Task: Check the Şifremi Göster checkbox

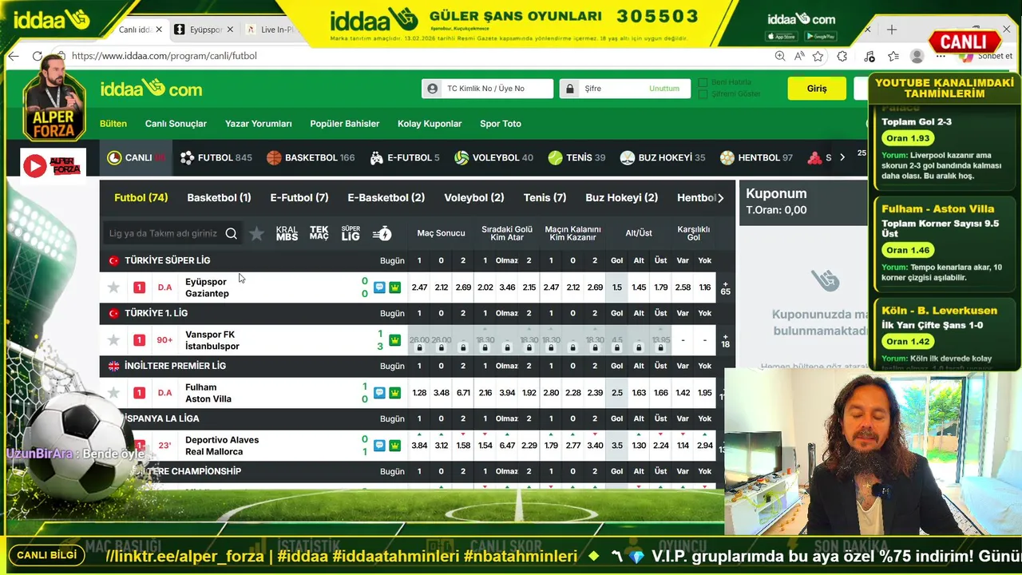Action: (703, 94)
